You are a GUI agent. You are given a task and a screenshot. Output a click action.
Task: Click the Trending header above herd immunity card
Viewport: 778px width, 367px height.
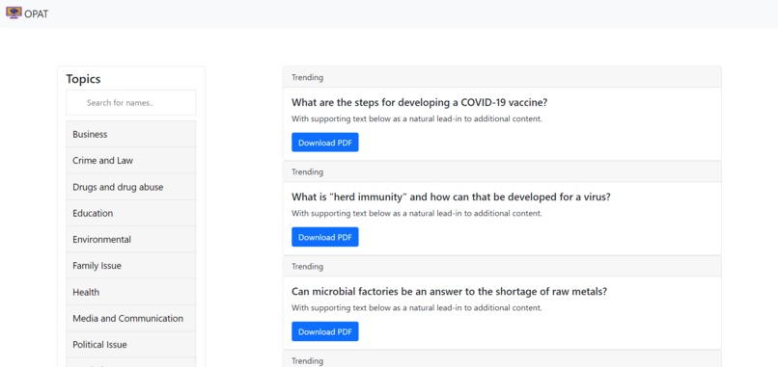[502, 171]
